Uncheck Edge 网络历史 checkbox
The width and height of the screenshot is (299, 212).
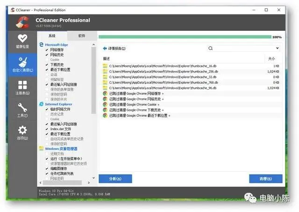(x=47, y=55)
